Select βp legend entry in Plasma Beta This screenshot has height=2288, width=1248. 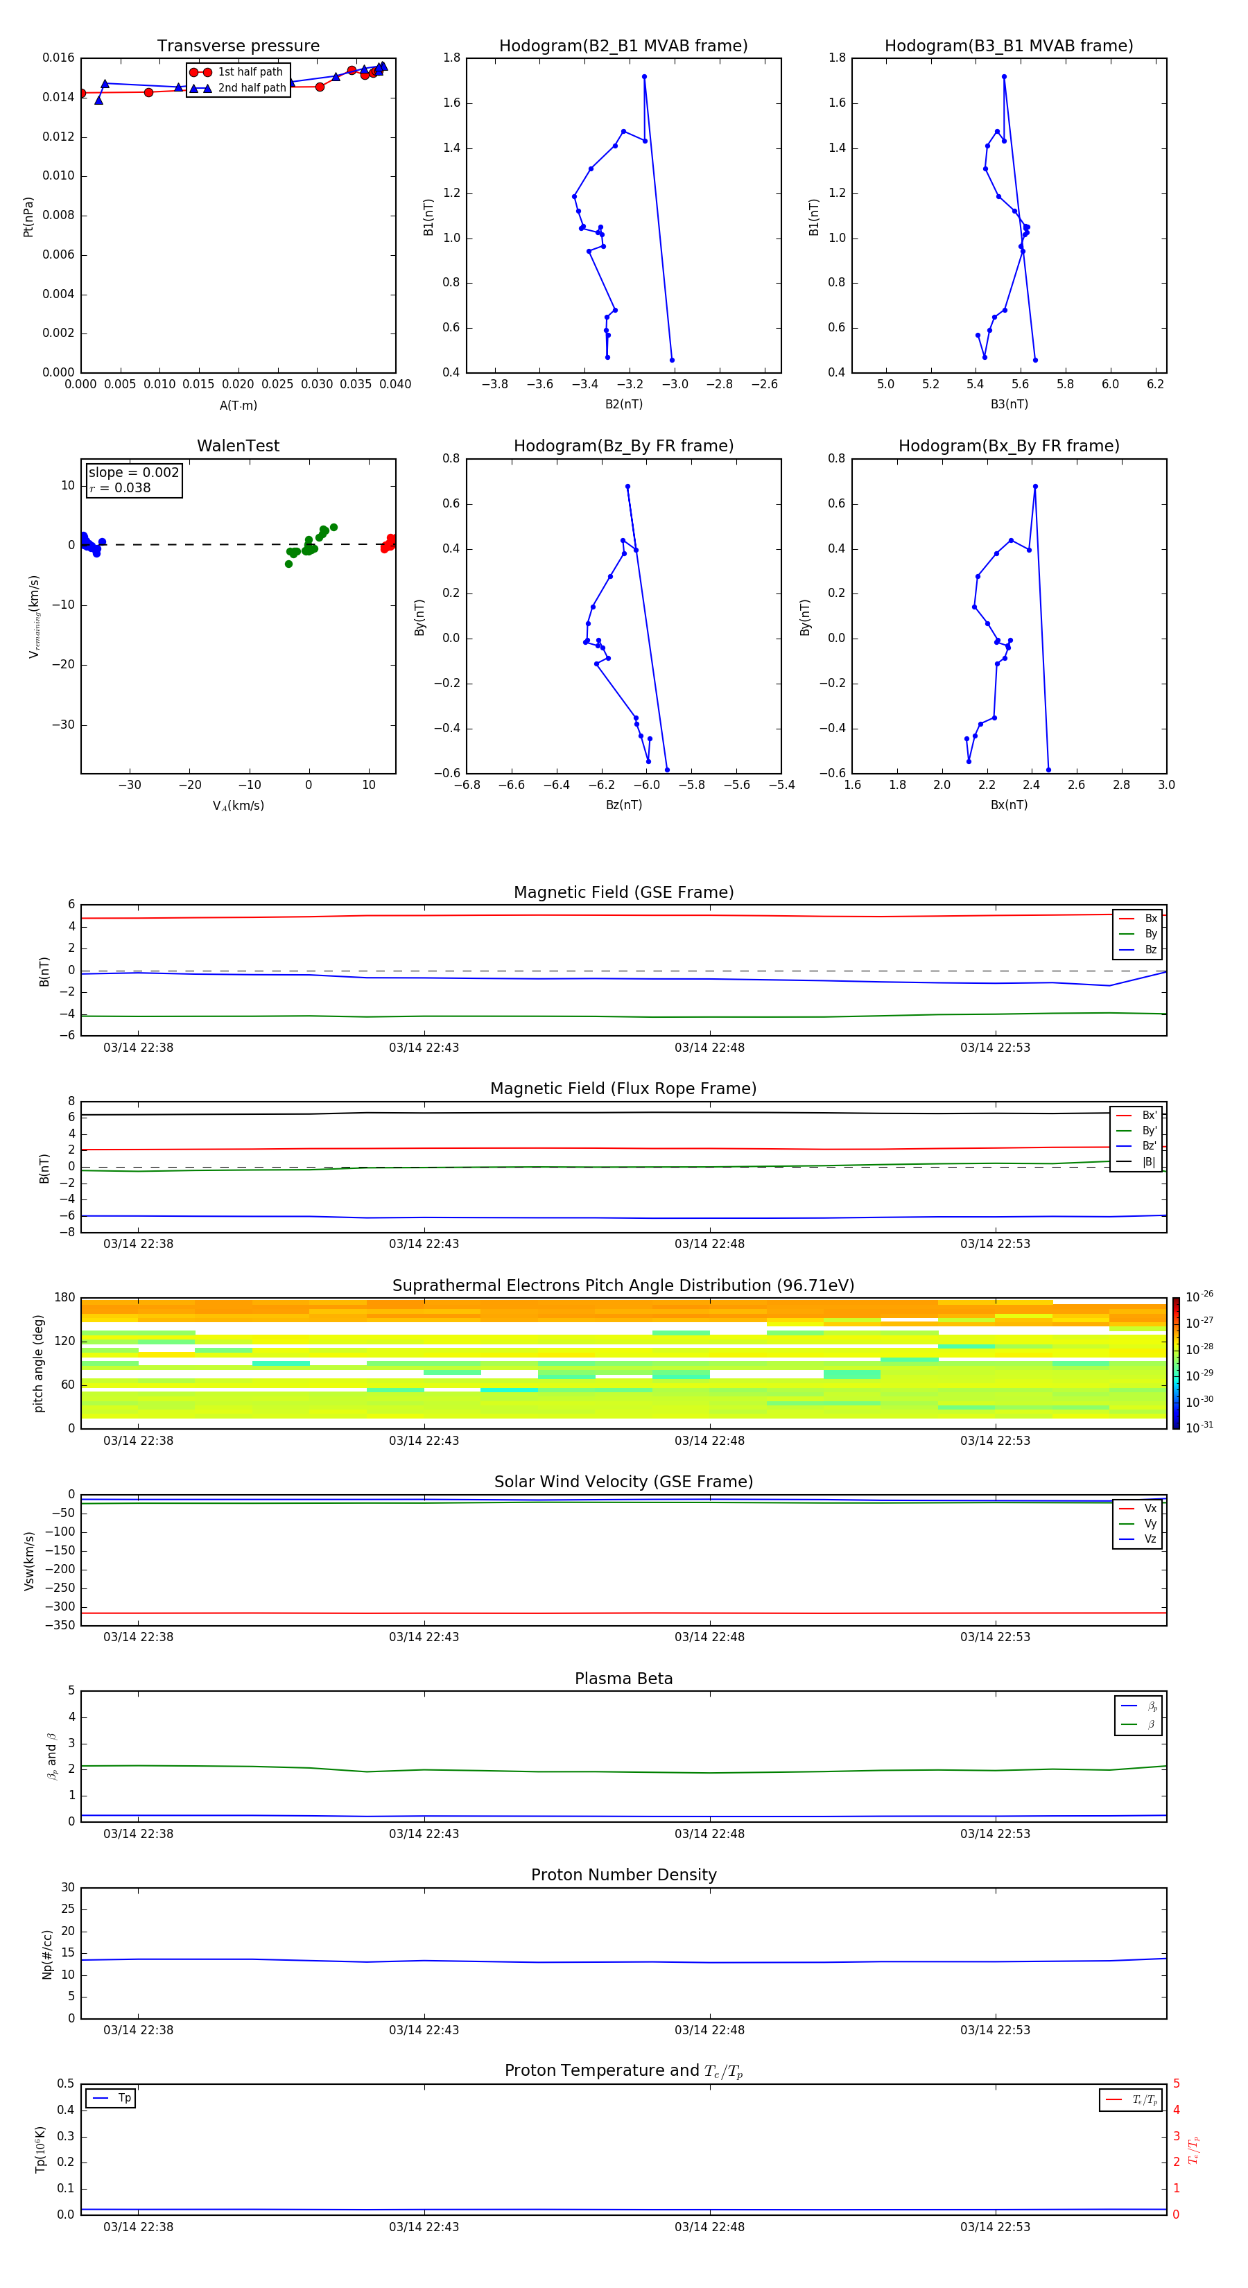click(1140, 1706)
